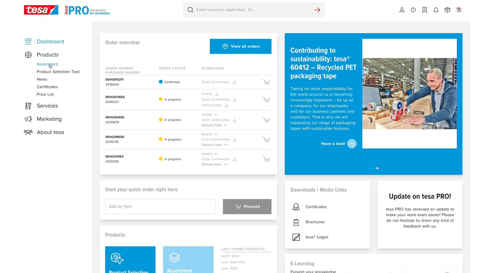
Task: Open the user account icon
Action: coord(402,10)
